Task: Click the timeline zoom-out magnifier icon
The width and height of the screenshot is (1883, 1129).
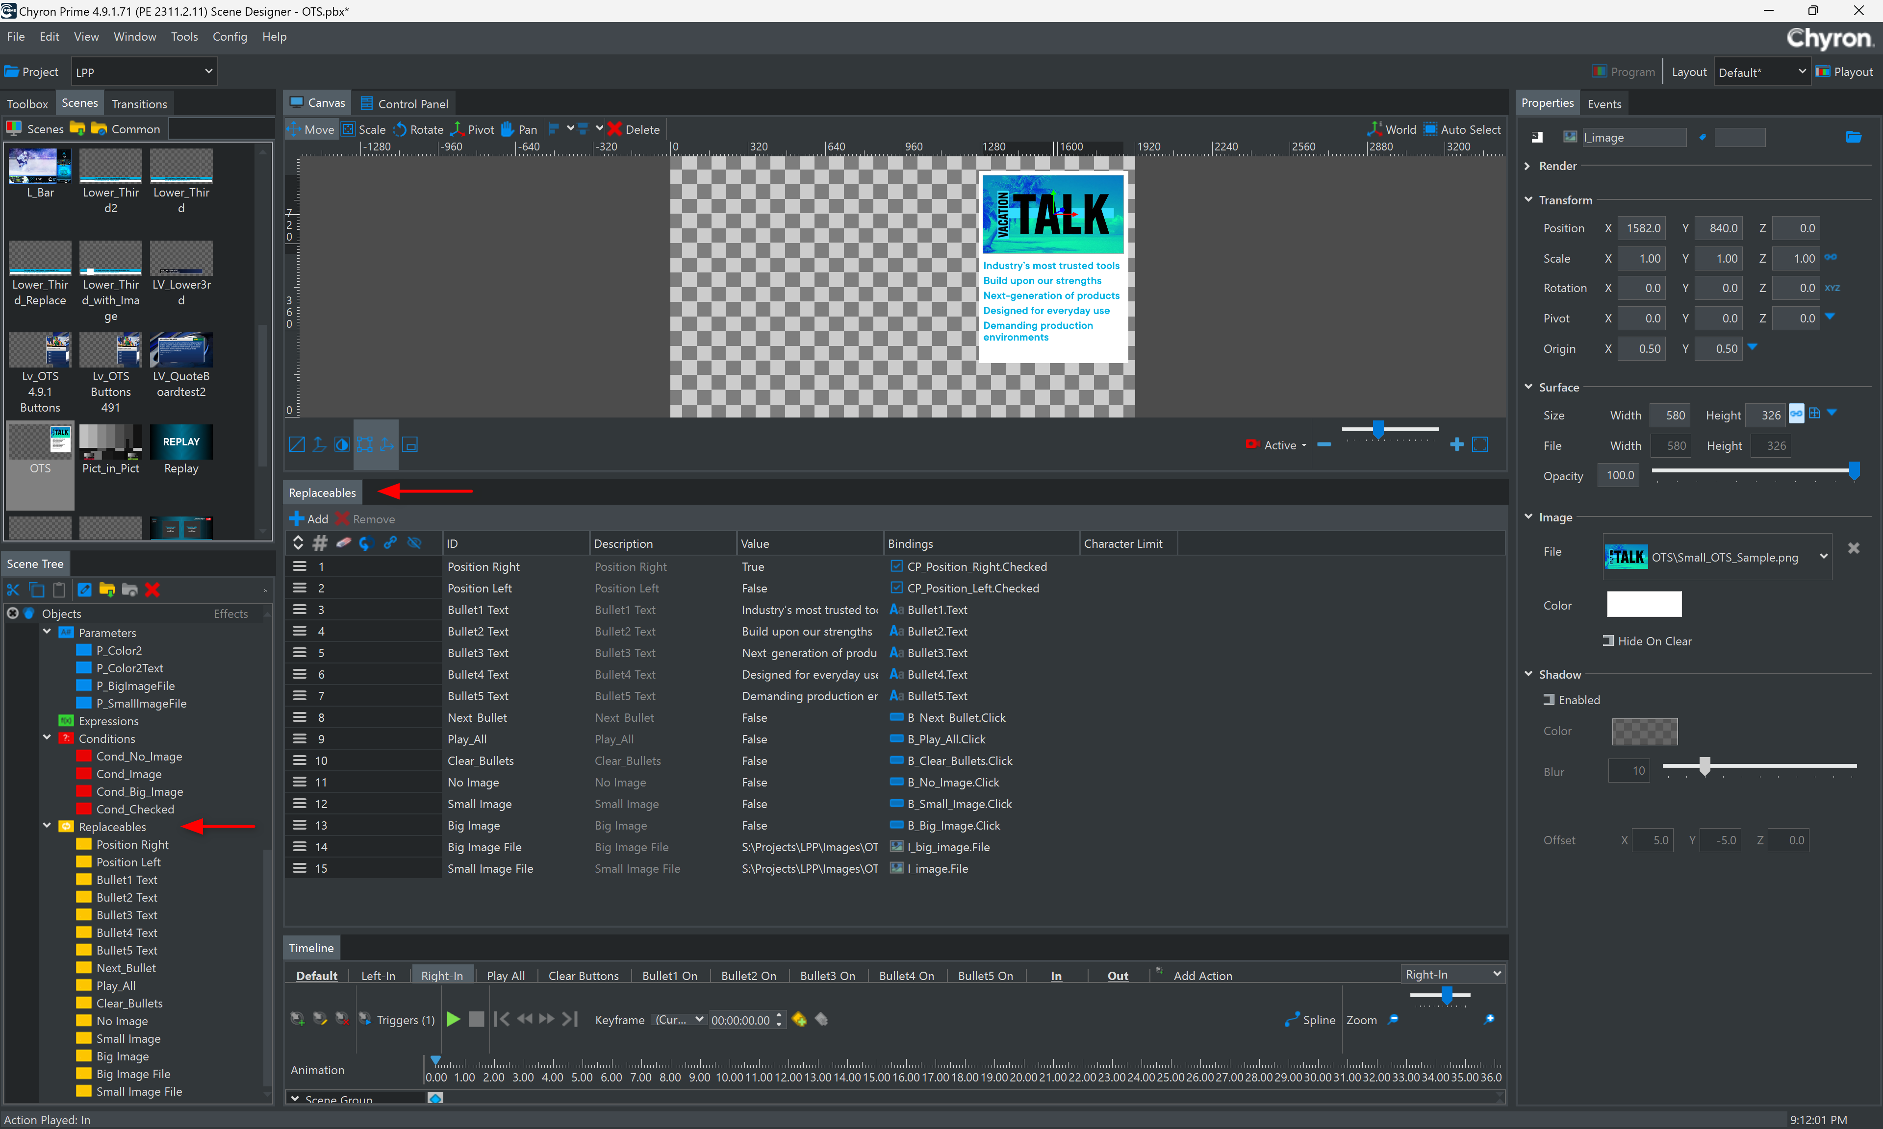Action: pyautogui.click(x=1393, y=1019)
